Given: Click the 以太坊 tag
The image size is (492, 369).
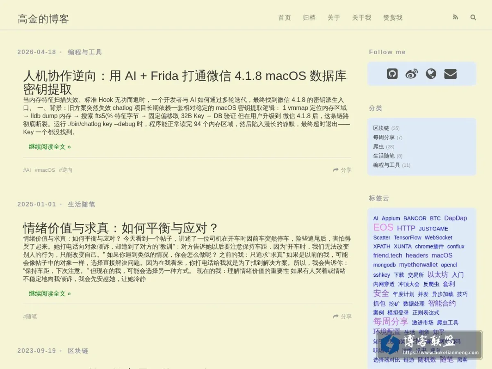Looking at the screenshot, I should click(438, 274).
